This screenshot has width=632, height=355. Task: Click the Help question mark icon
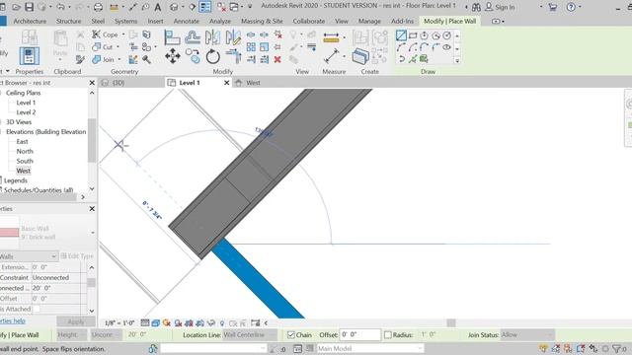pyautogui.click(x=571, y=7)
